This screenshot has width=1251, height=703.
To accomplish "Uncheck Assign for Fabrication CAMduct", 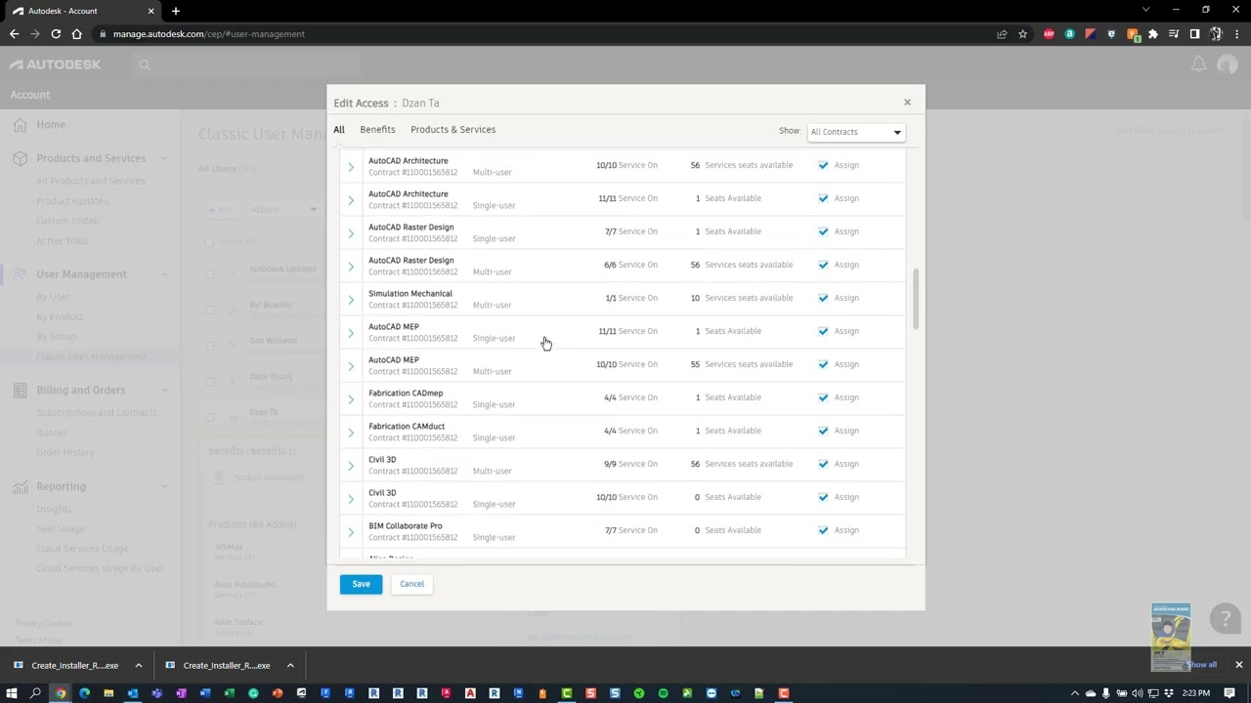I will coord(823,431).
